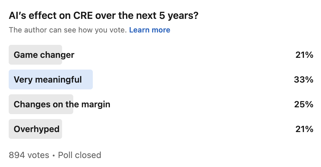The image size is (321, 167).
Task: Pick the Overhyped poll option
Action: pyautogui.click(x=161, y=129)
